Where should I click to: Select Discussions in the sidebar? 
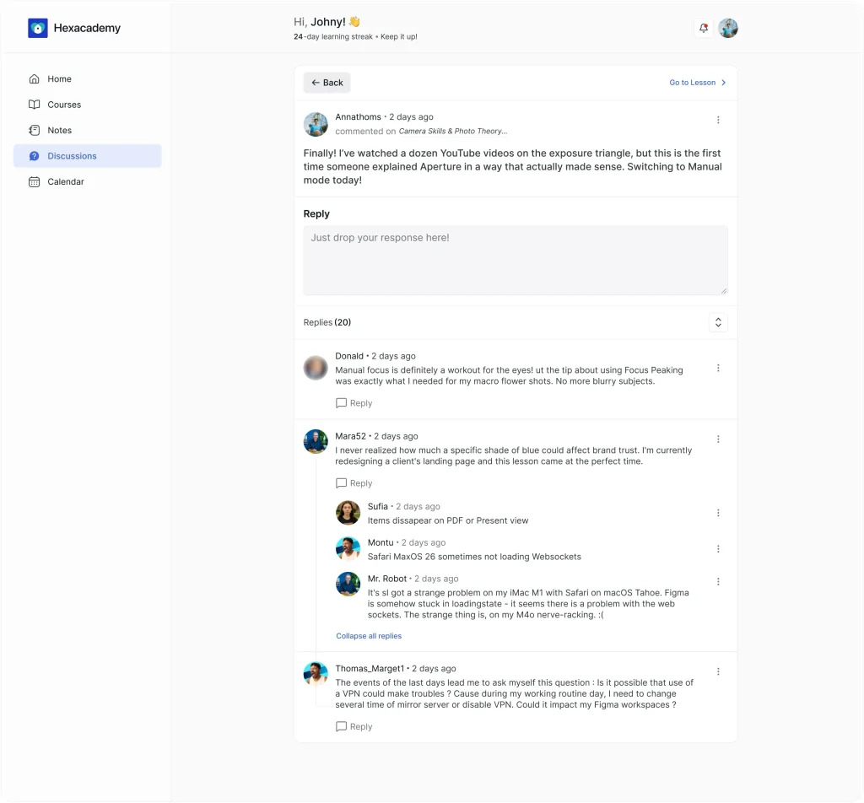(88, 156)
